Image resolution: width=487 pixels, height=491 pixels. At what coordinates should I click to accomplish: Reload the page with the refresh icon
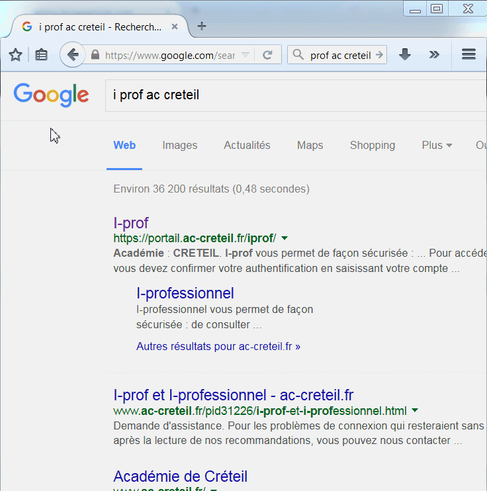(x=268, y=55)
